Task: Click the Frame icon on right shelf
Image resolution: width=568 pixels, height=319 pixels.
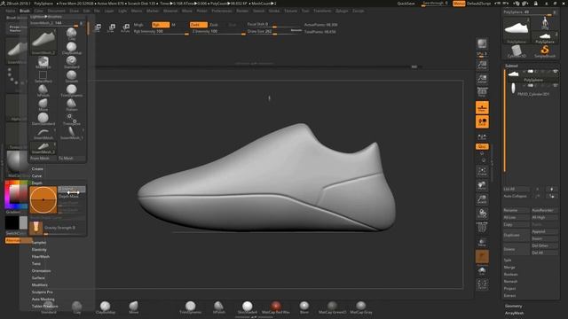Action: point(482,171)
